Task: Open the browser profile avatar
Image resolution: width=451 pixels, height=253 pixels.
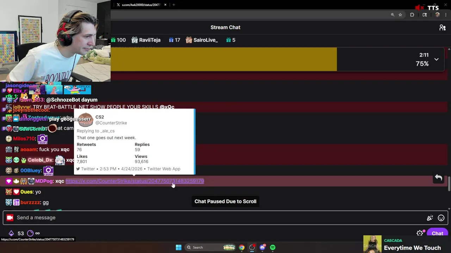Action: coord(438,15)
